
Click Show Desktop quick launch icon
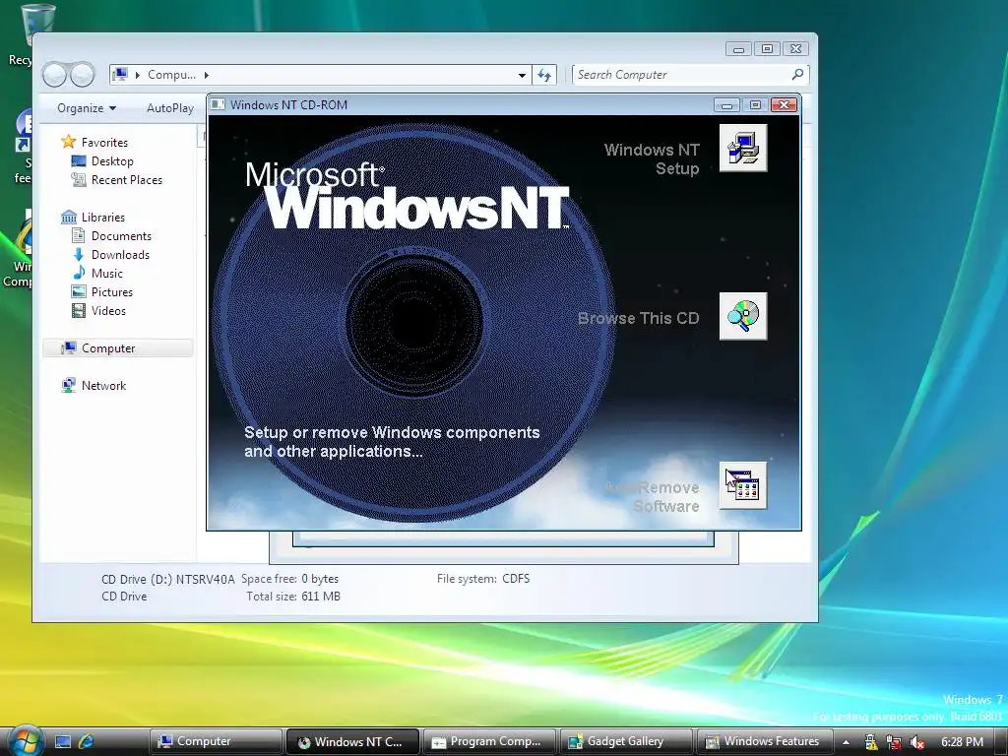[63, 742]
